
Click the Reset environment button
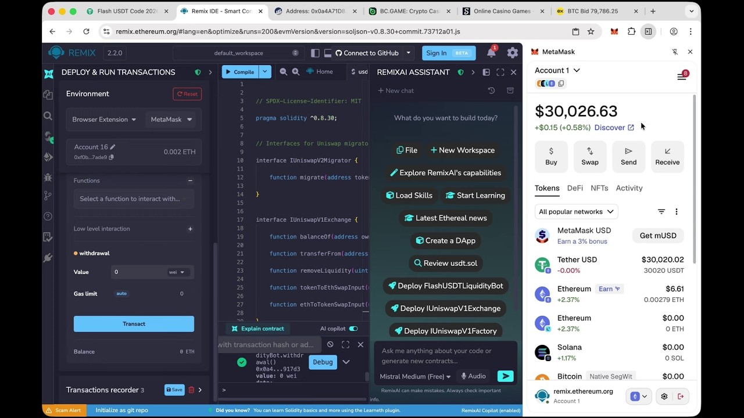pyautogui.click(x=187, y=93)
